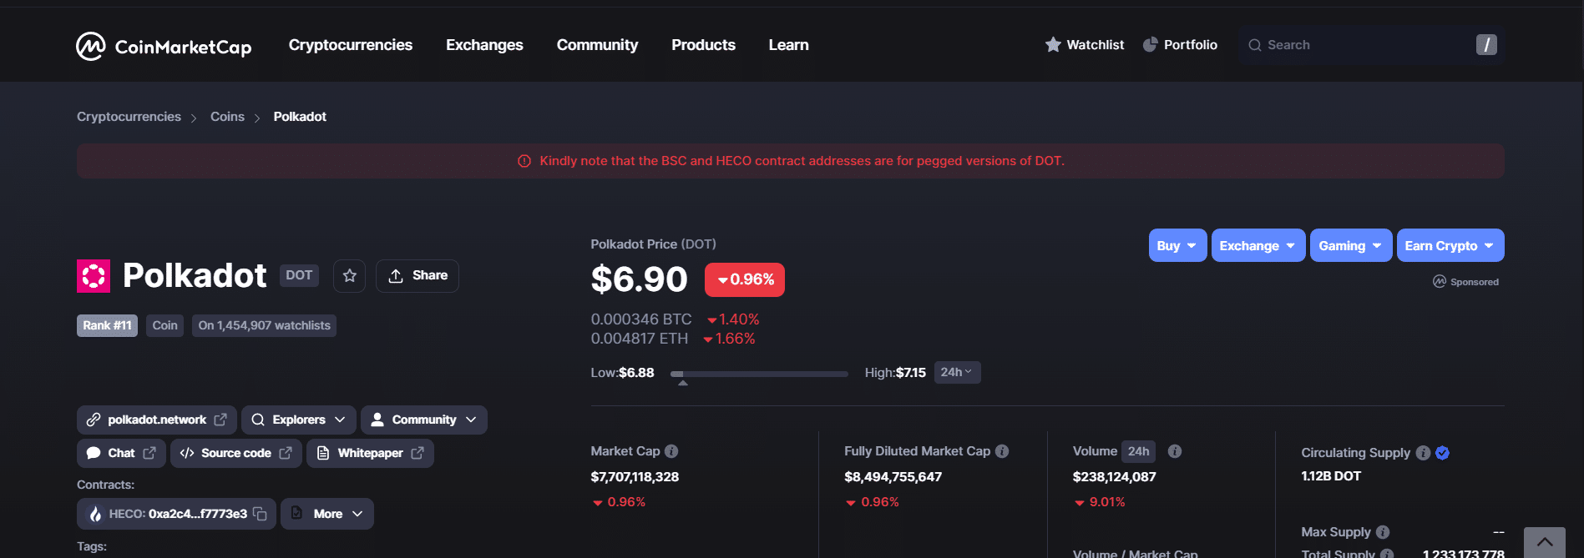The width and height of the screenshot is (1584, 558).
Task: Click the Max Supply info icon
Action: click(1383, 532)
